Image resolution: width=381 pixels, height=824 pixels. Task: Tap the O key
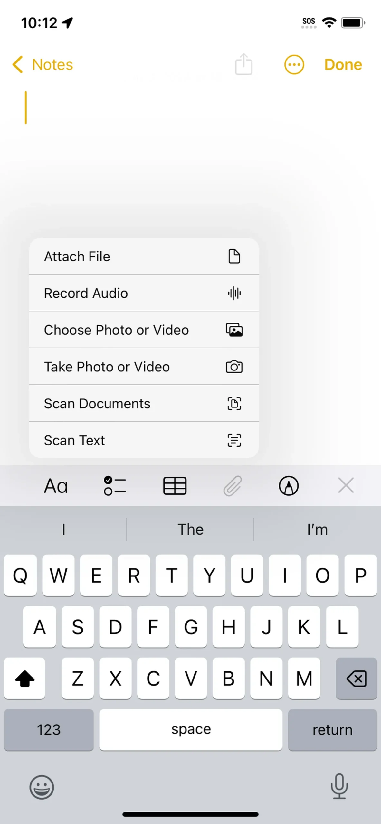tap(322, 575)
